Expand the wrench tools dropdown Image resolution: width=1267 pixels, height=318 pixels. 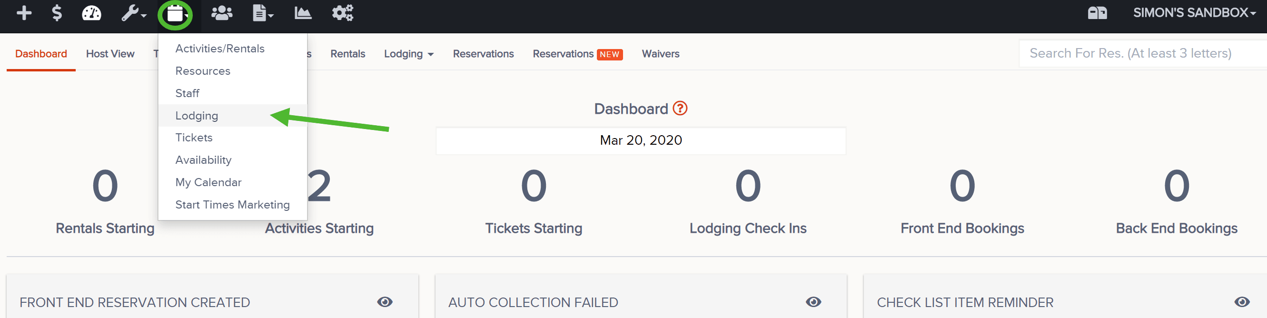(133, 13)
